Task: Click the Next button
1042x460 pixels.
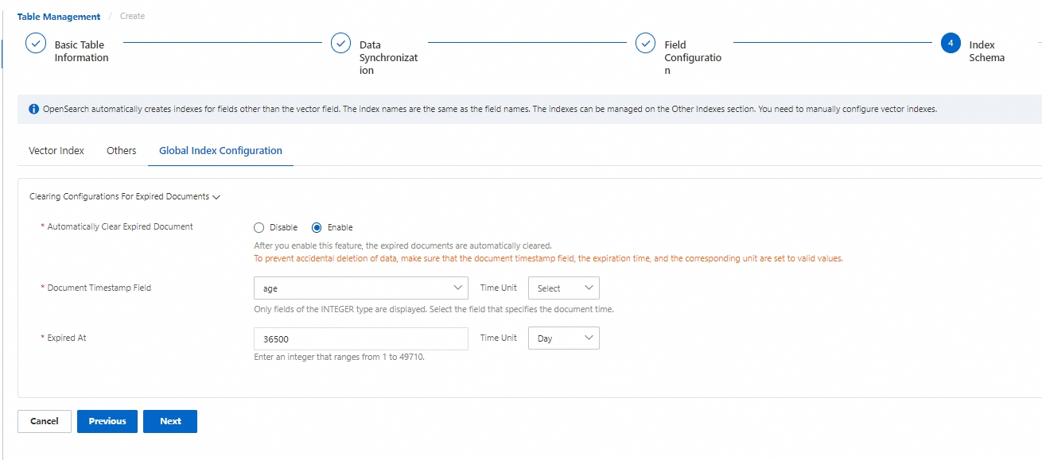Action: pos(170,421)
